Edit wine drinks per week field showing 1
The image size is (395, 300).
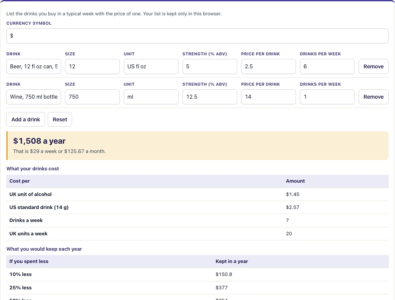(327, 97)
